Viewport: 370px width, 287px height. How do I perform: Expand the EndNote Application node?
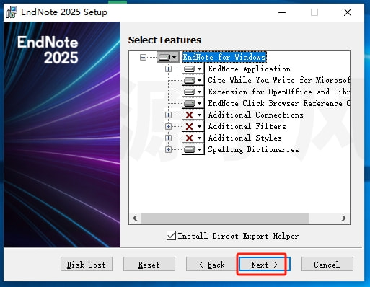click(168, 69)
